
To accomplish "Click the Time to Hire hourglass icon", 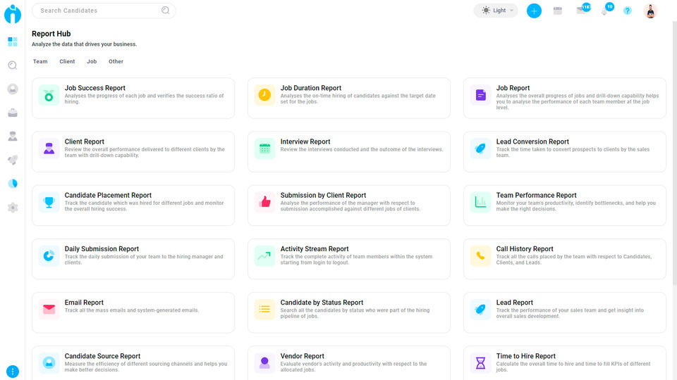I will [480, 363].
